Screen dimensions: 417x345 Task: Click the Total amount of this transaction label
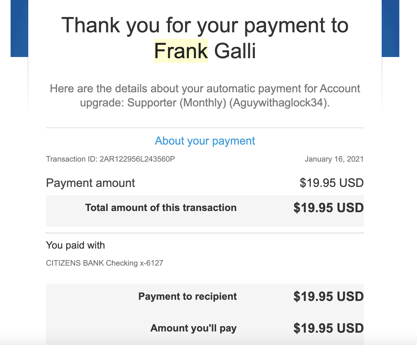161,208
